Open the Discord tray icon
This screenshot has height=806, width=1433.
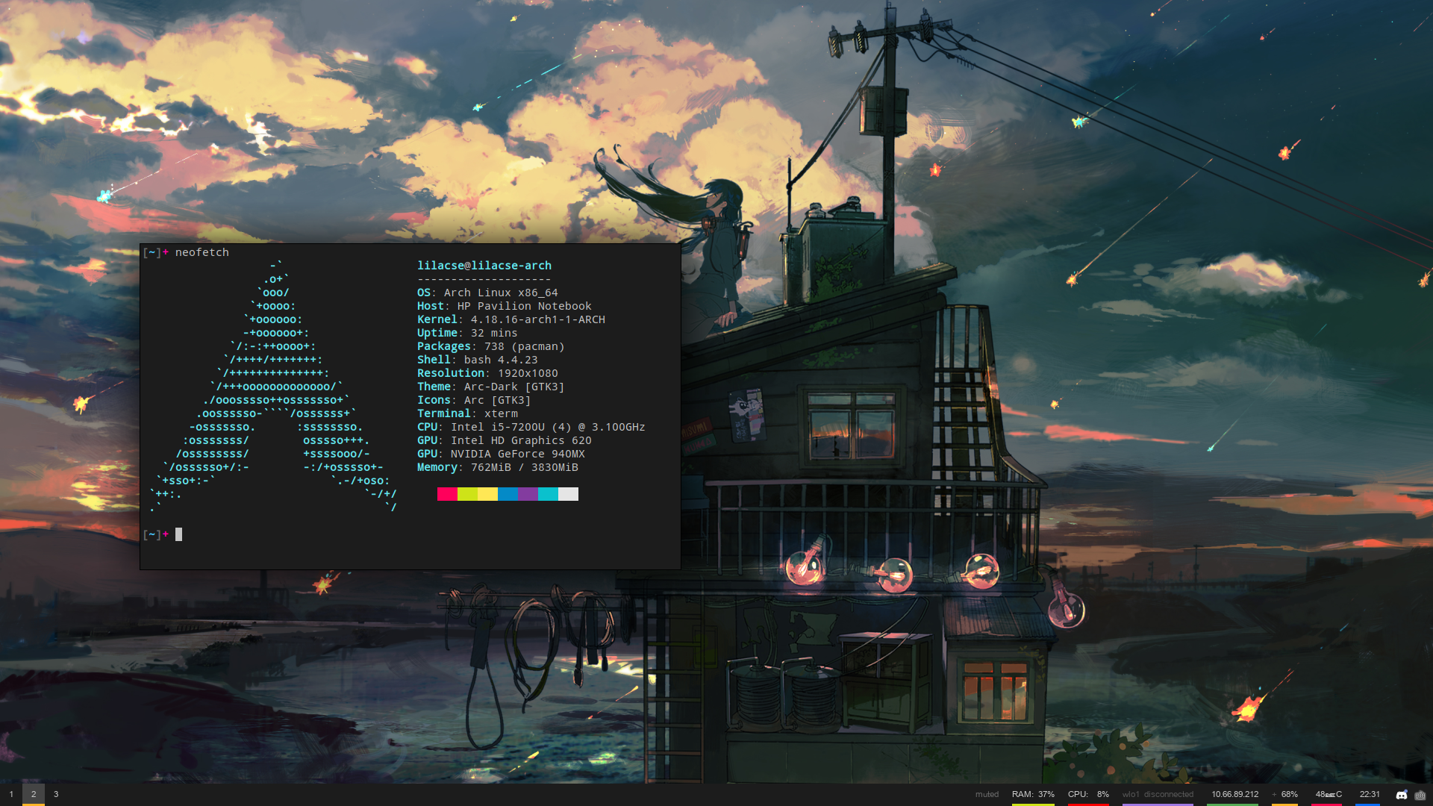point(1402,795)
